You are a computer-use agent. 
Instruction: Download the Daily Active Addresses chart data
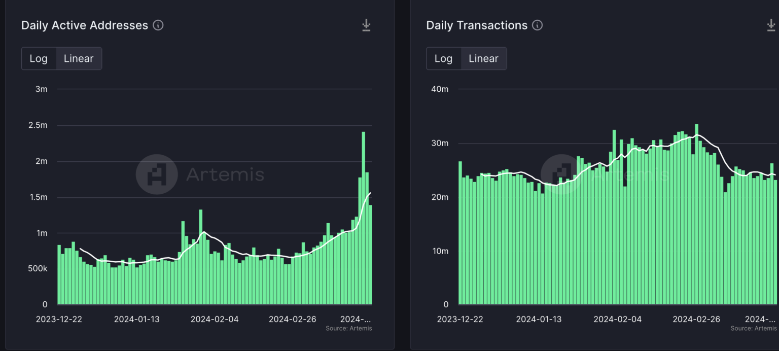pos(366,25)
